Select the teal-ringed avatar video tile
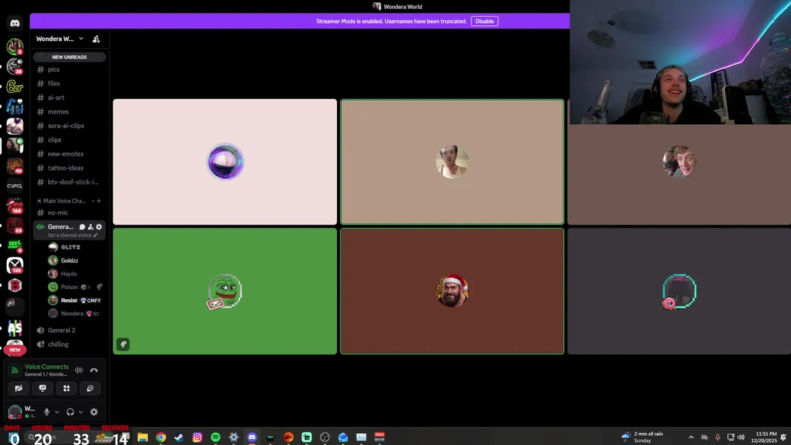Image resolution: width=791 pixels, height=445 pixels. tap(679, 291)
